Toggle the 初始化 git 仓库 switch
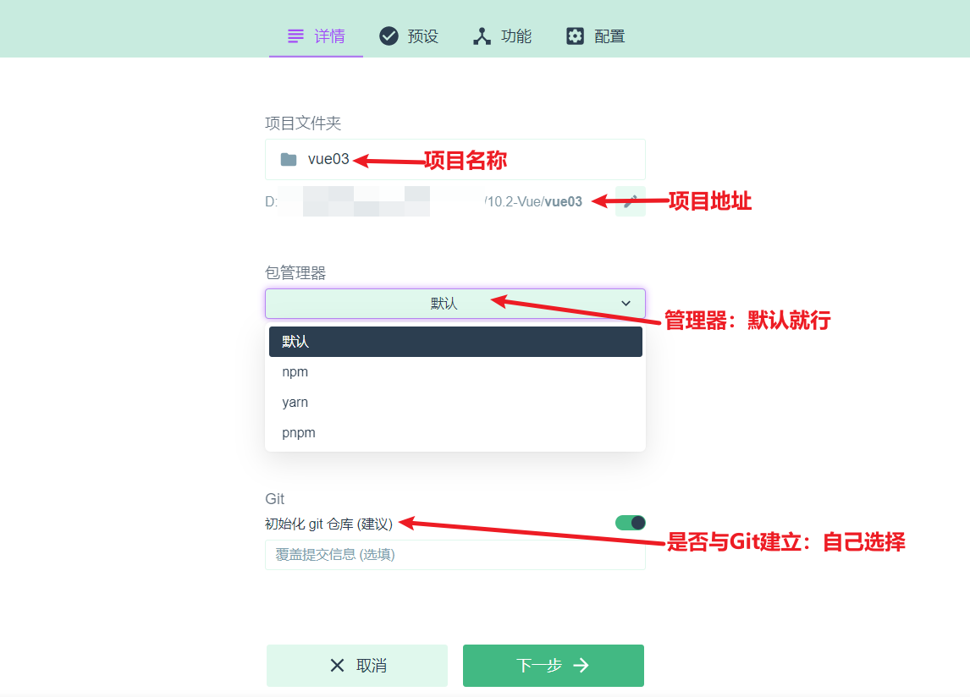 tap(631, 524)
